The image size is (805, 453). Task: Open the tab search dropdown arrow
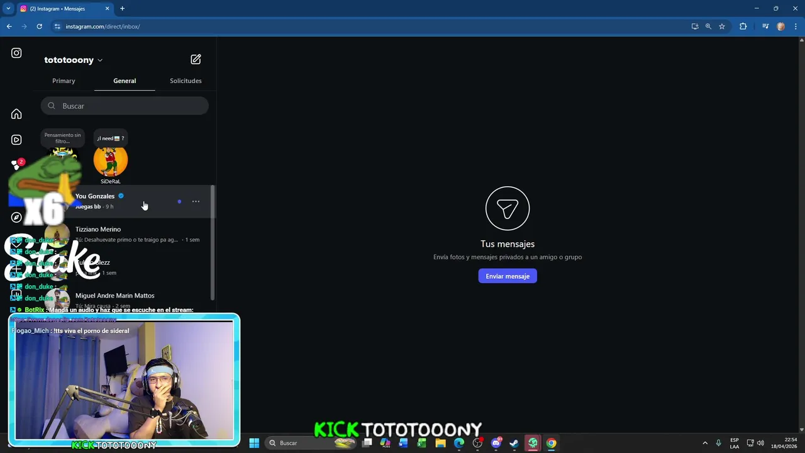(x=8, y=9)
